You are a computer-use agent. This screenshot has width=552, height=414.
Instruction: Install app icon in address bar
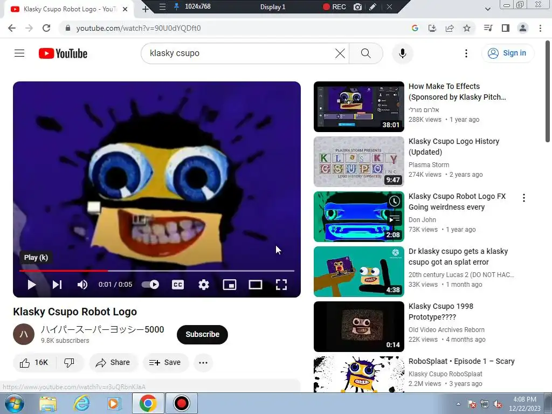432,28
